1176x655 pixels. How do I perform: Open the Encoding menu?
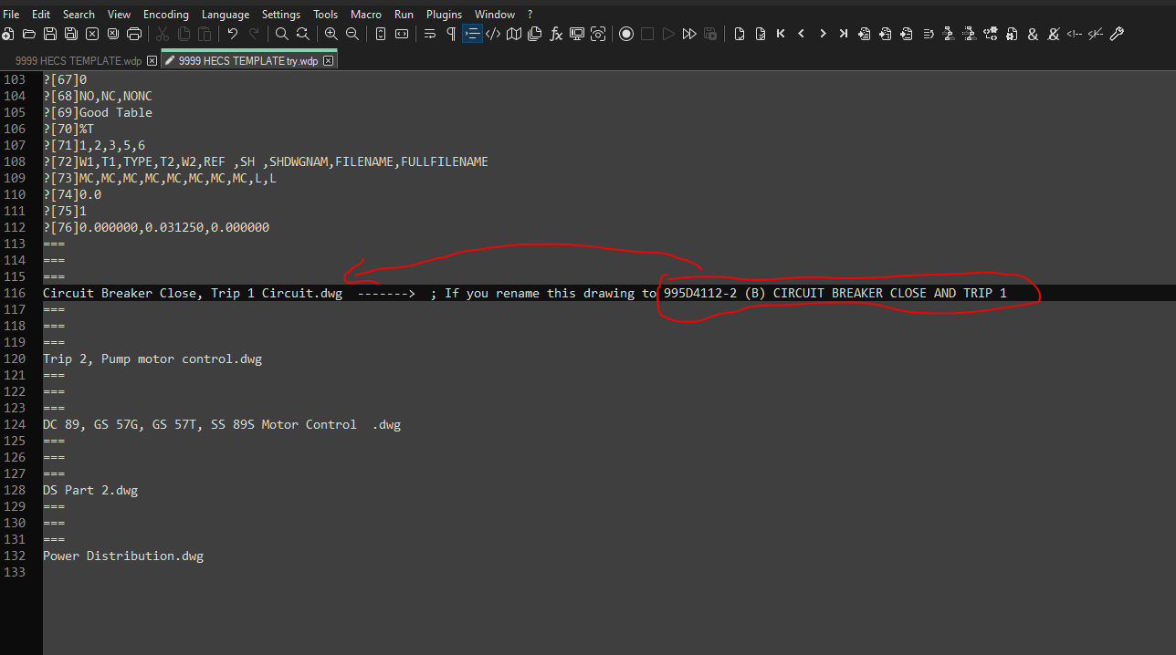click(165, 14)
